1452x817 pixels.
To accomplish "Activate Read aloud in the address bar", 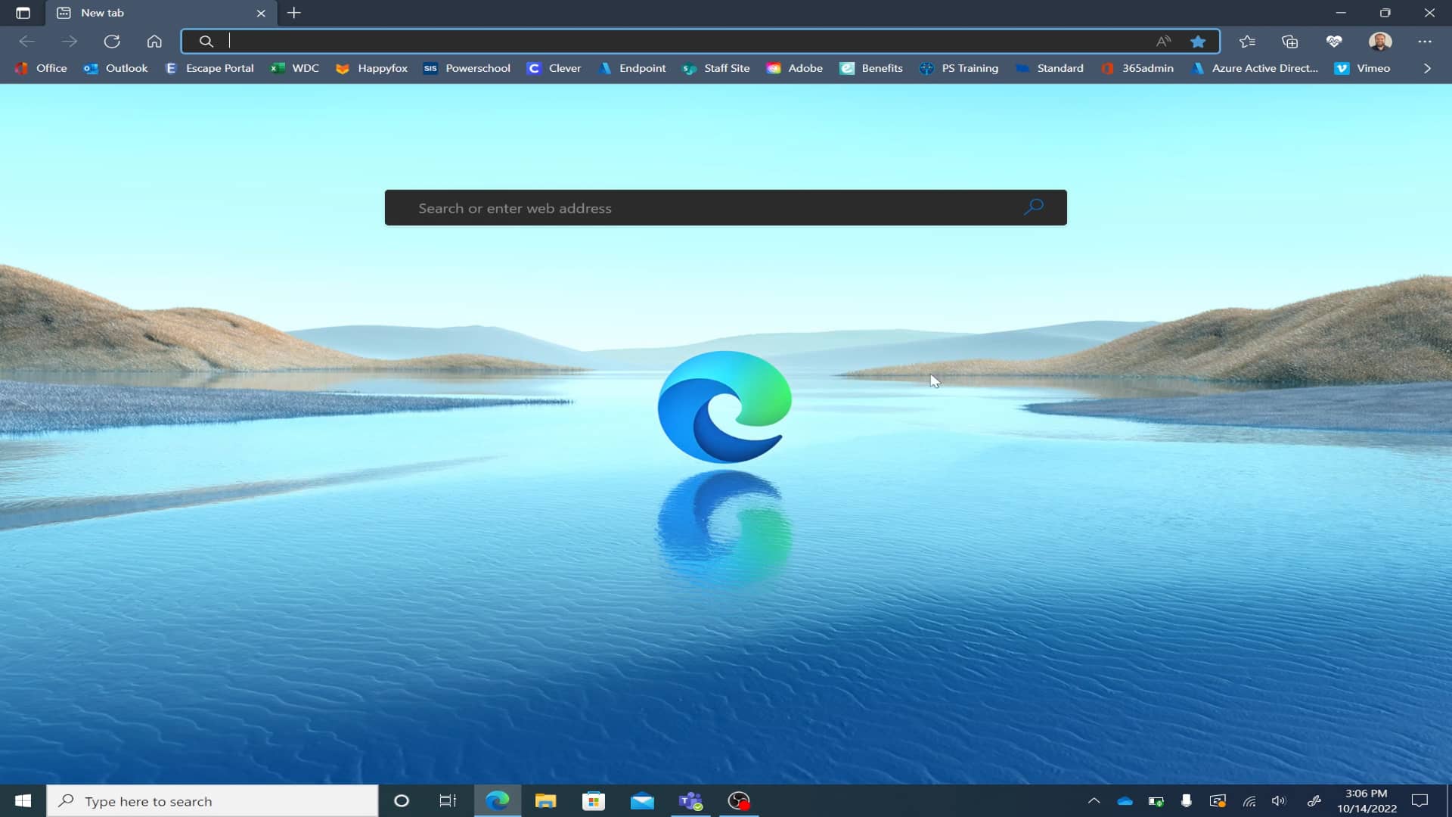I will point(1163,42).
